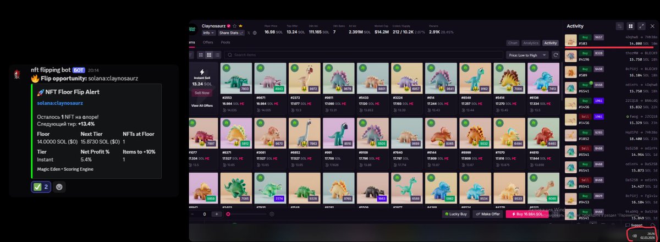The width and height of the screenshot is (660, 242).
Task: Select NFT card #3224
Action: point(406,87)
